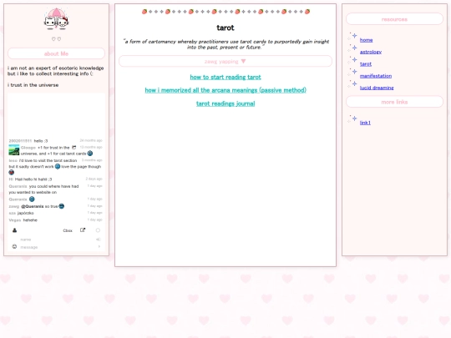Click Gloogo's landscape avatar in the chat
This screenshot has height=338, width=451.
[14, 150]
